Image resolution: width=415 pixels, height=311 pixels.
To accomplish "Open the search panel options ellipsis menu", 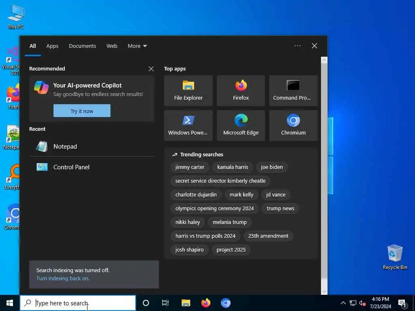I will tap(297, 46).
